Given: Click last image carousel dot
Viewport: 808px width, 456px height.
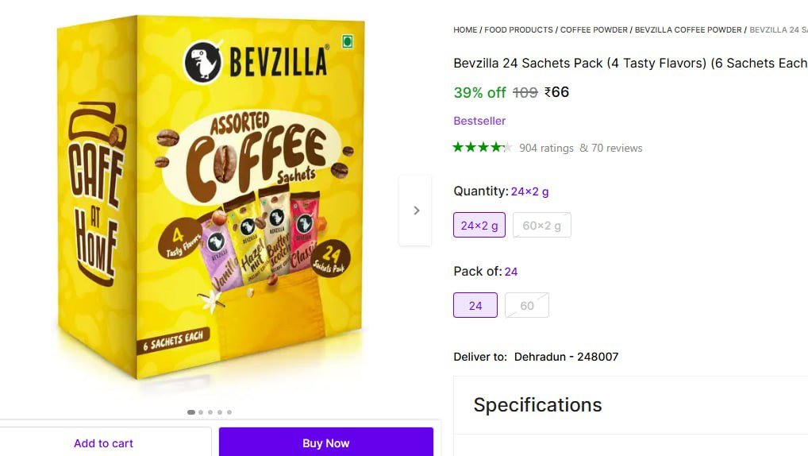Looking at the screenshot, I should point(229,412).
